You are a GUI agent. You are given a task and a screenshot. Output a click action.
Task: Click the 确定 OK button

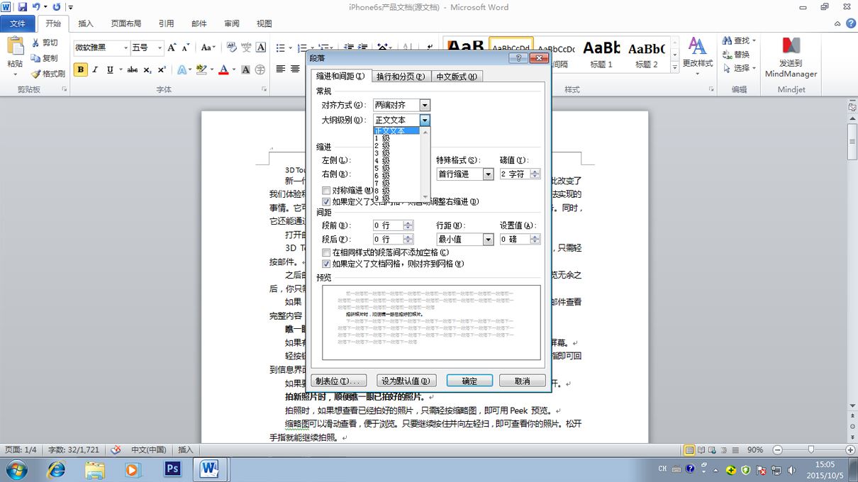[469, 381]
